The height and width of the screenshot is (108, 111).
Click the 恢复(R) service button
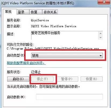(x=92, y=79)
